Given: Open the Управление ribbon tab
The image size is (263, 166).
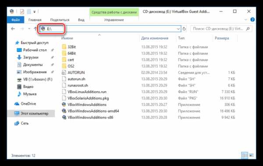Looking at the screenshot, I should pyautogui.click(x=114, y=20).
